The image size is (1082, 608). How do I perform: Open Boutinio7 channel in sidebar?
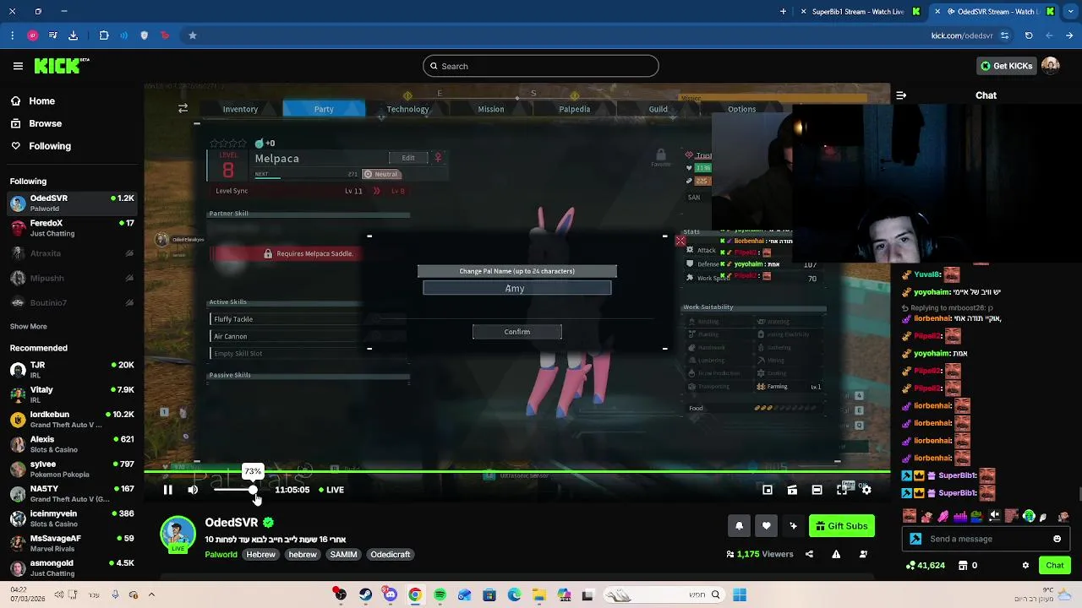coord(72,302)
